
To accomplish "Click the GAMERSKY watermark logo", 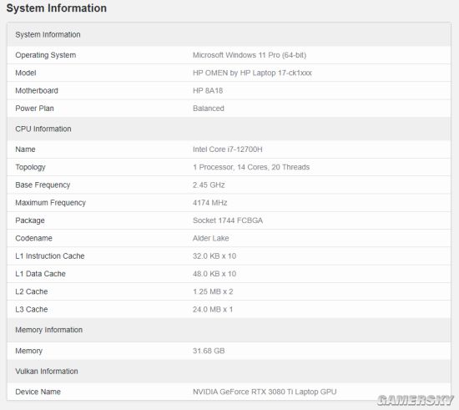I will 415,400.
